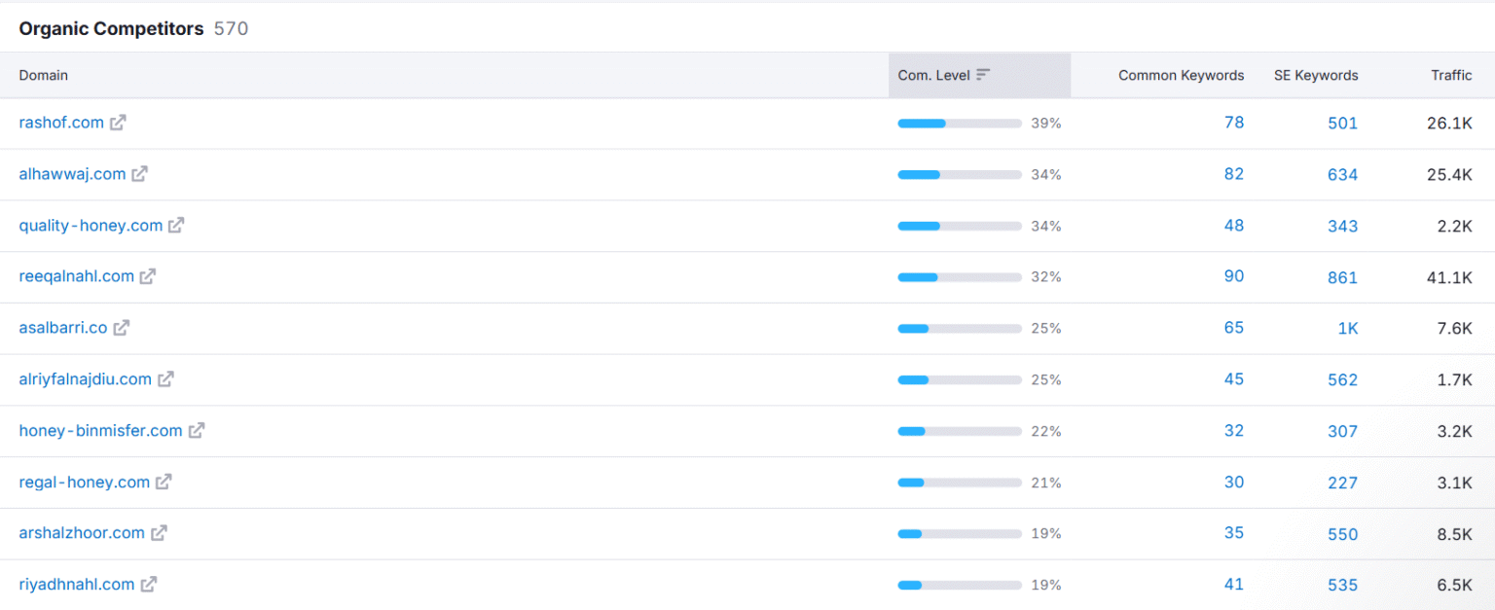Open the rashof.com domain link
The width and height of the screenshot is (1495, 610).
(x=61, y=123)
